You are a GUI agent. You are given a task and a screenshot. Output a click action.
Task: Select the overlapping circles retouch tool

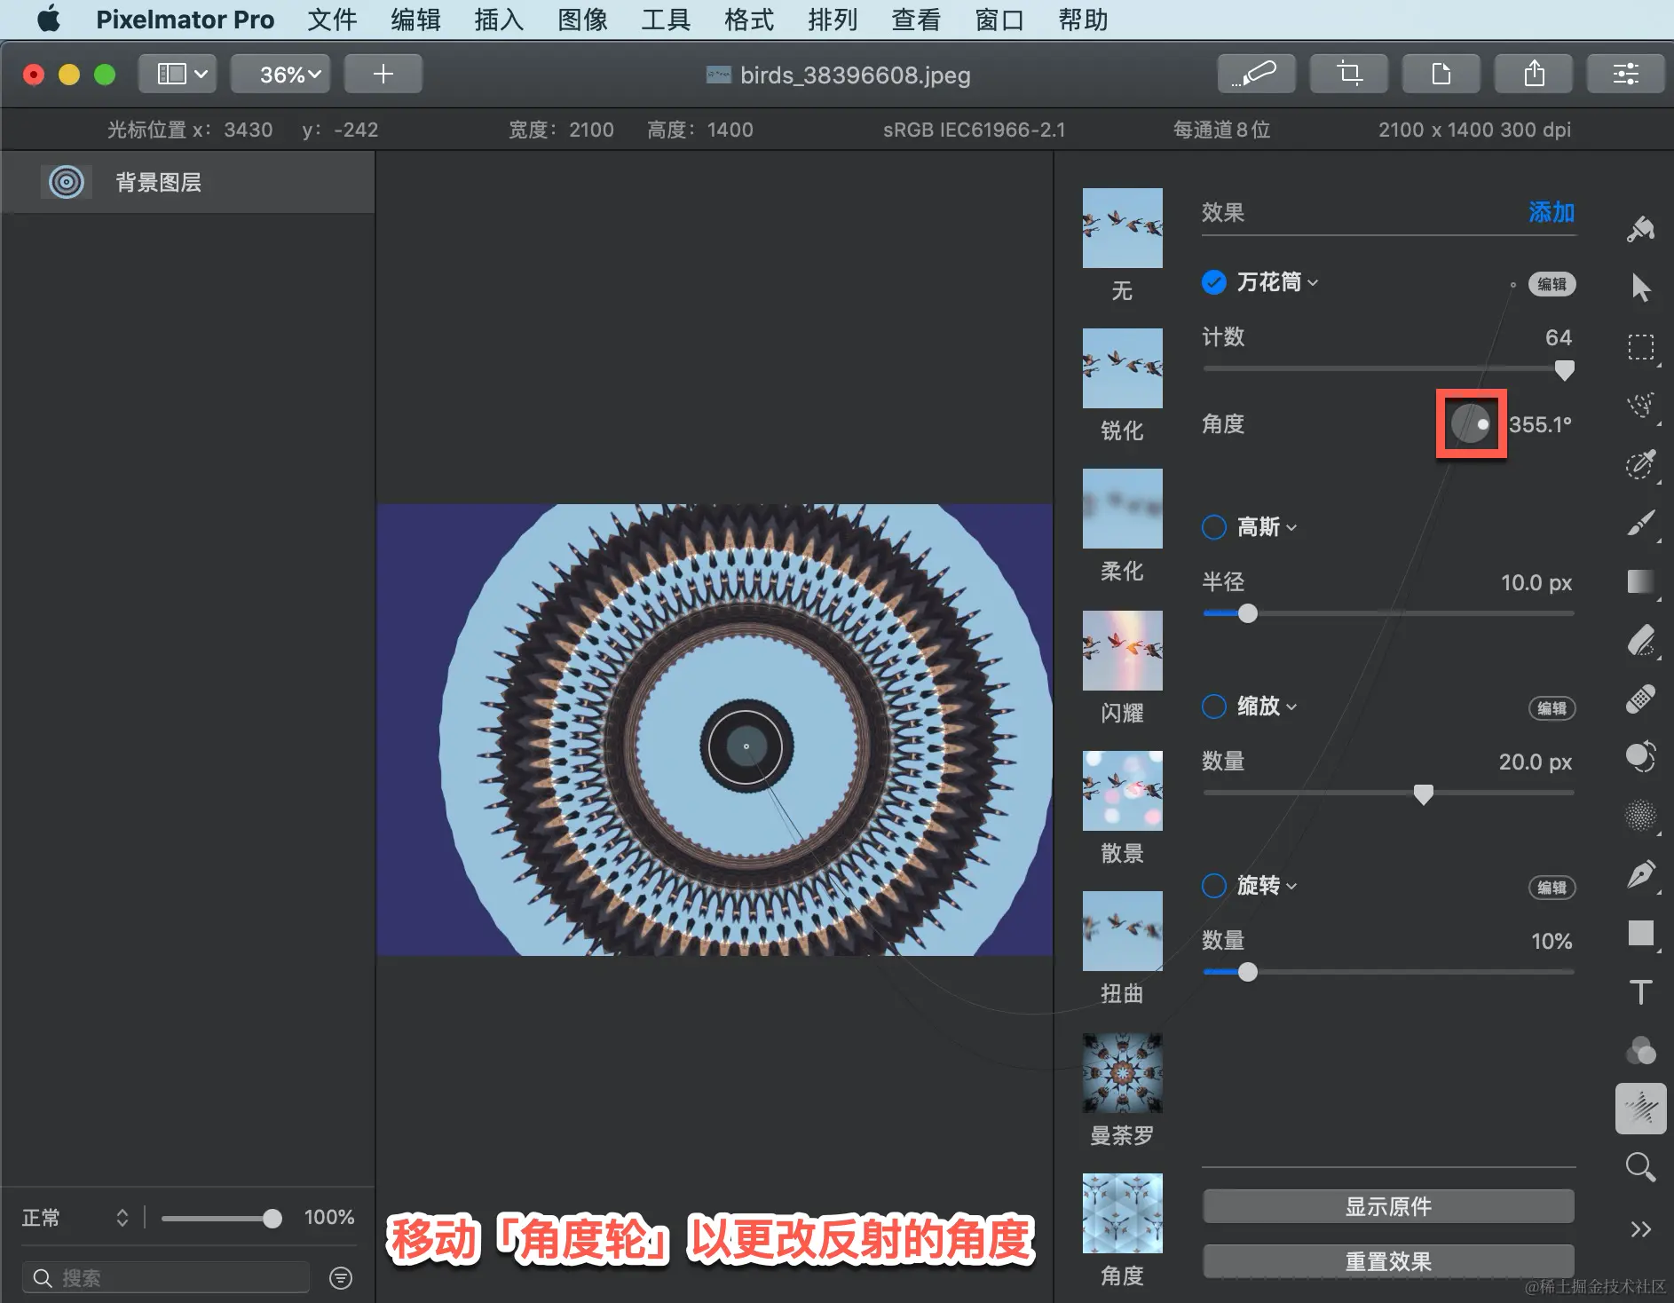coord(1640,757)
